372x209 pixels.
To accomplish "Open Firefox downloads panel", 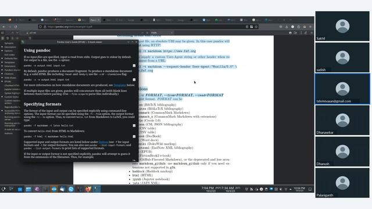I will (287, 27).
